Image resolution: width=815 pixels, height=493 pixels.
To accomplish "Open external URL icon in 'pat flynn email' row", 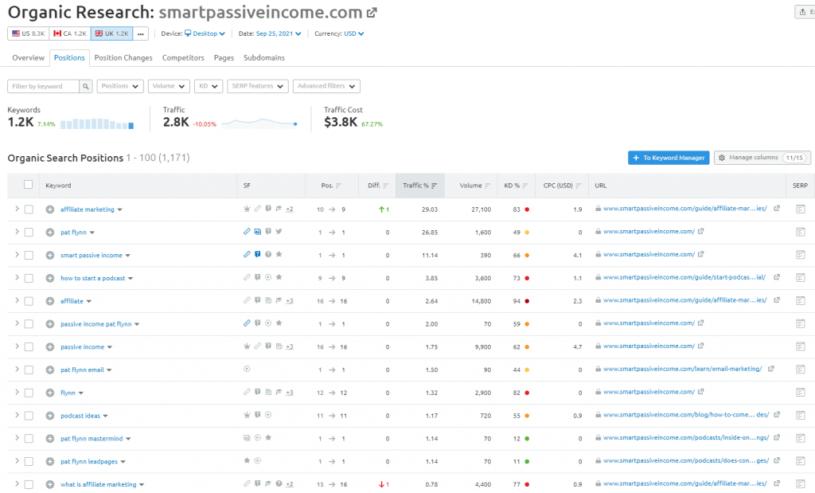I will (x=771, y=369).
